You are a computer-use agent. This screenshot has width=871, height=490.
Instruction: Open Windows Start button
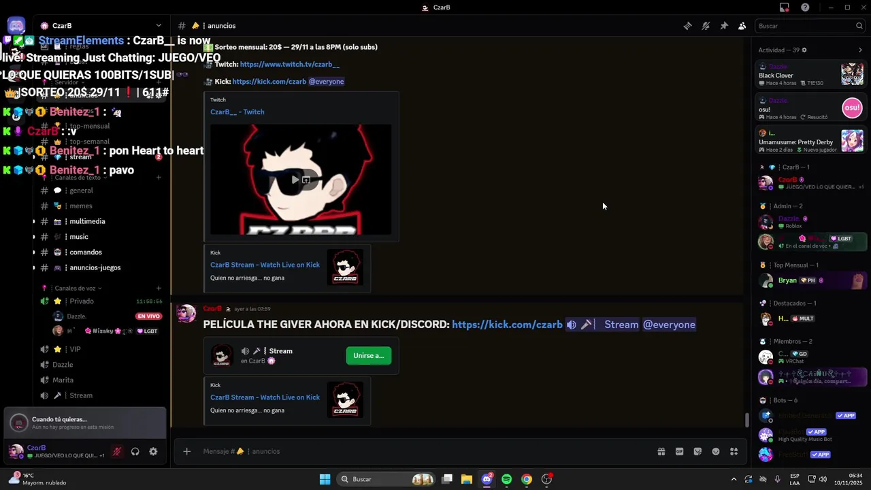click(325, 479)
